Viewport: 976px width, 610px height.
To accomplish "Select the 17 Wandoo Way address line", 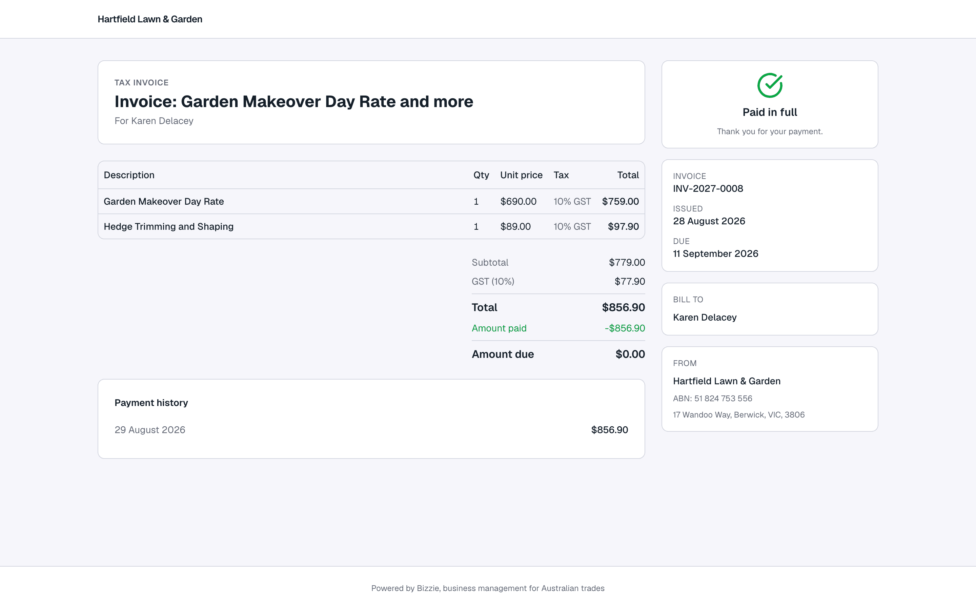I will tap(738, 414).
